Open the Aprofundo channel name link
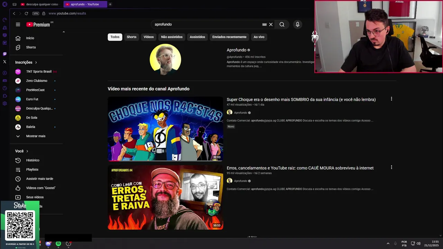Image resolution: width=443 pixels, height=249 pixels. coord(236,50)
